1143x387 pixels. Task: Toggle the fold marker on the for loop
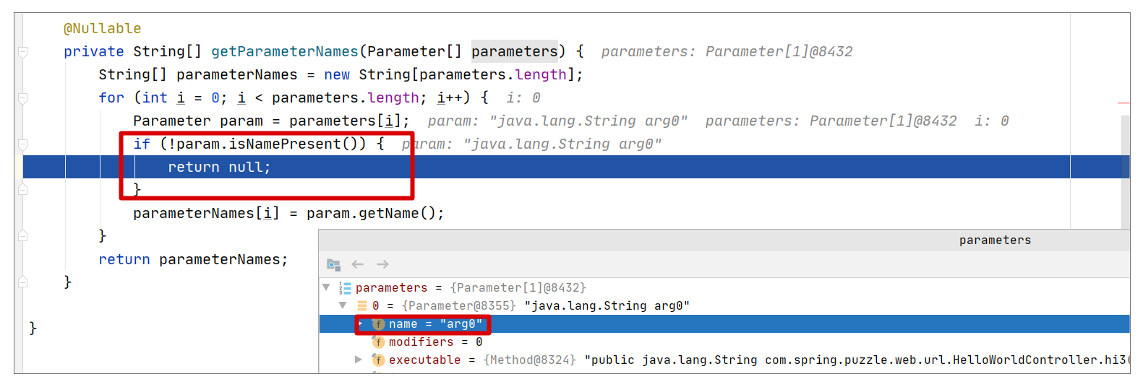(23, 98)
